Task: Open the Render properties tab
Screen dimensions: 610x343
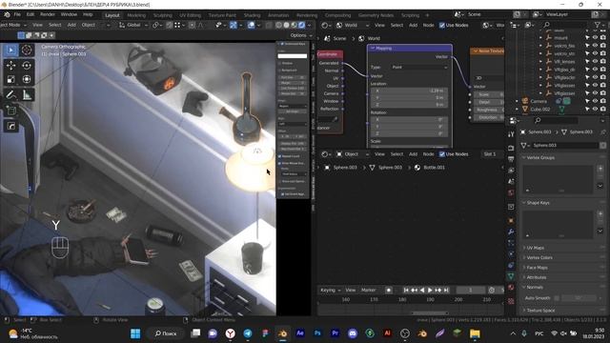Action: (511, 149)
